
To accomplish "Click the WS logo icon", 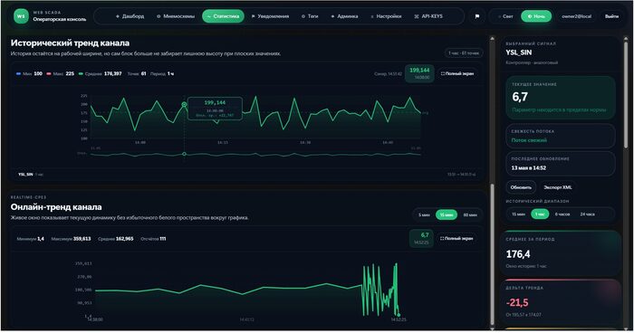I will [21, 16].
